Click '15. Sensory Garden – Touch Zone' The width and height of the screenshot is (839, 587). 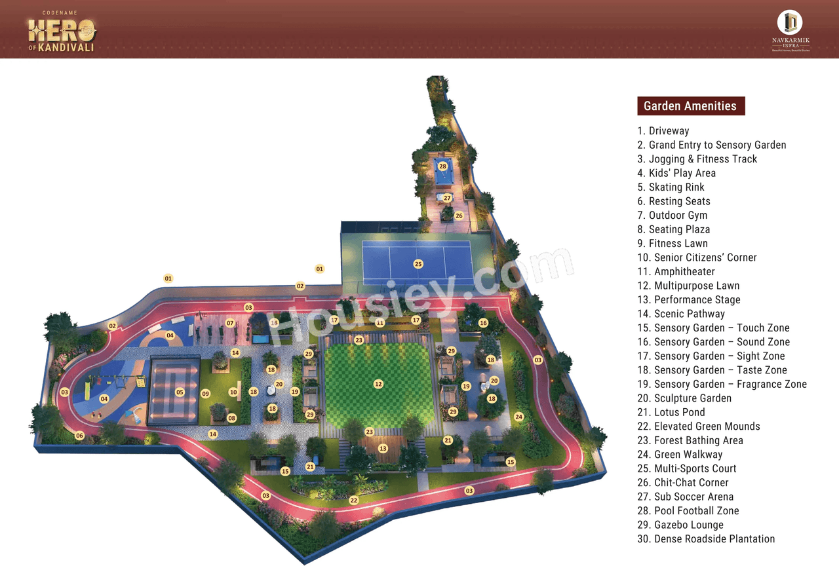(x=714, y=328)
